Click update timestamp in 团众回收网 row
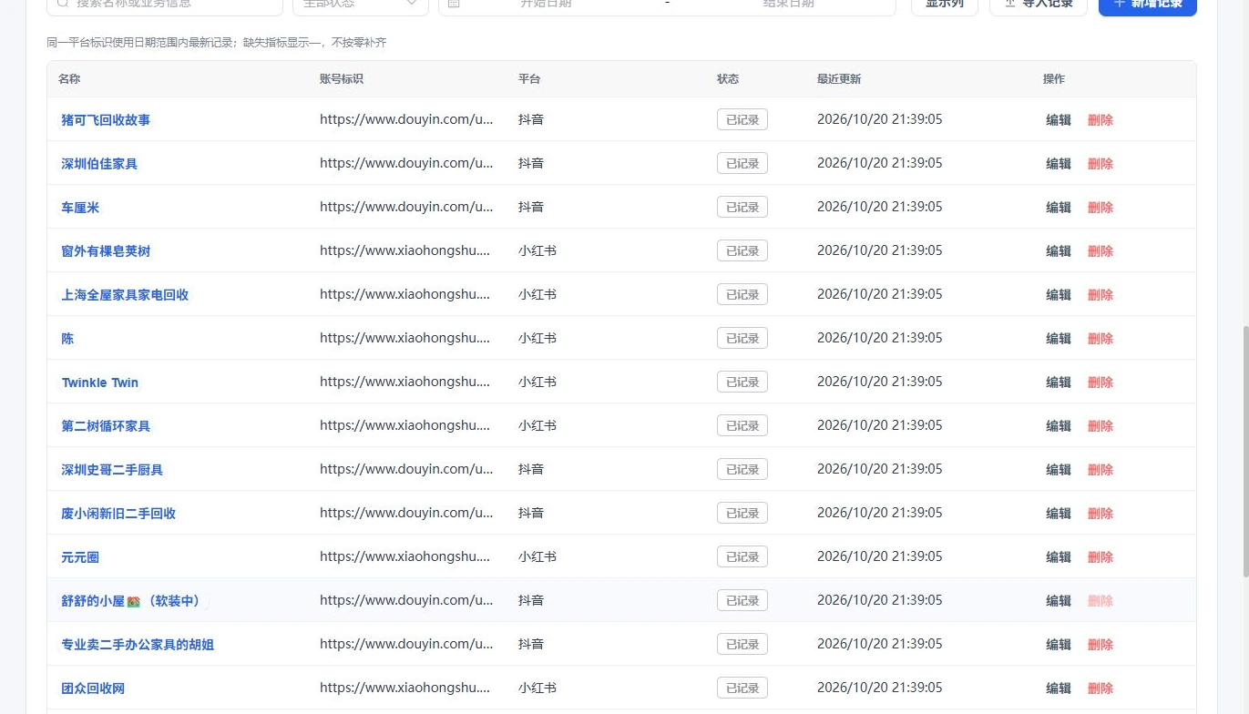The height and width of the screenshot is (714, 1249). (x=880, y=688)
